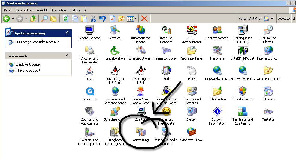Open the Adobe Gamma control panel item
296x159 pixels.
click(x=90, y=30)
